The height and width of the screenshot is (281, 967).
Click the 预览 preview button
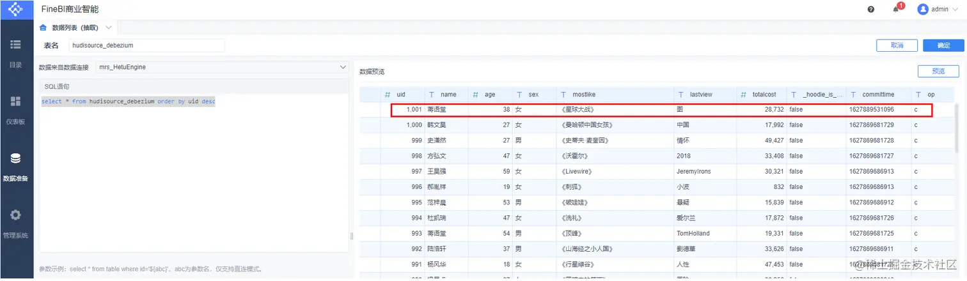(x=938, y=72)
